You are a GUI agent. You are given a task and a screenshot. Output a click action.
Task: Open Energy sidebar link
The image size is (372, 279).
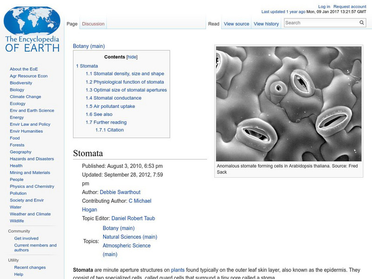tap(17, 117)
